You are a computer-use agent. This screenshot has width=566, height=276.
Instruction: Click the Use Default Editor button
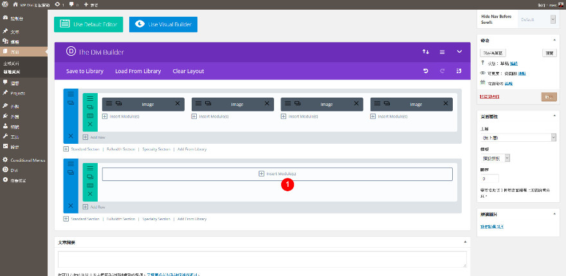point(89,24)
